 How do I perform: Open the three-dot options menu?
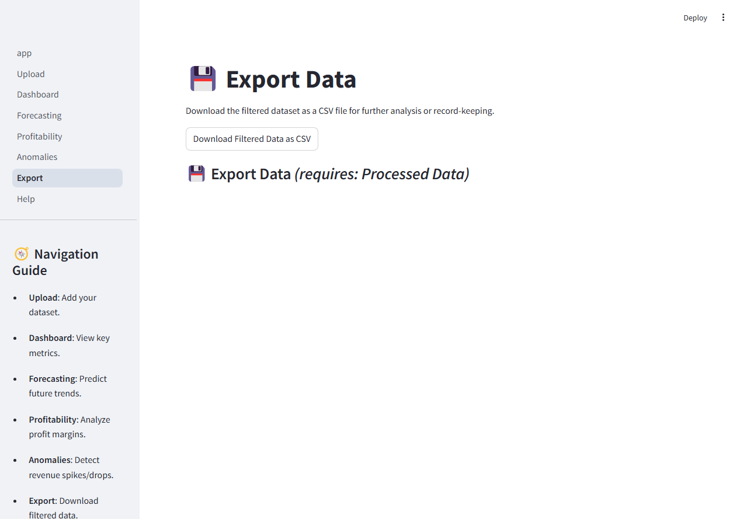[x=723, y=17]
